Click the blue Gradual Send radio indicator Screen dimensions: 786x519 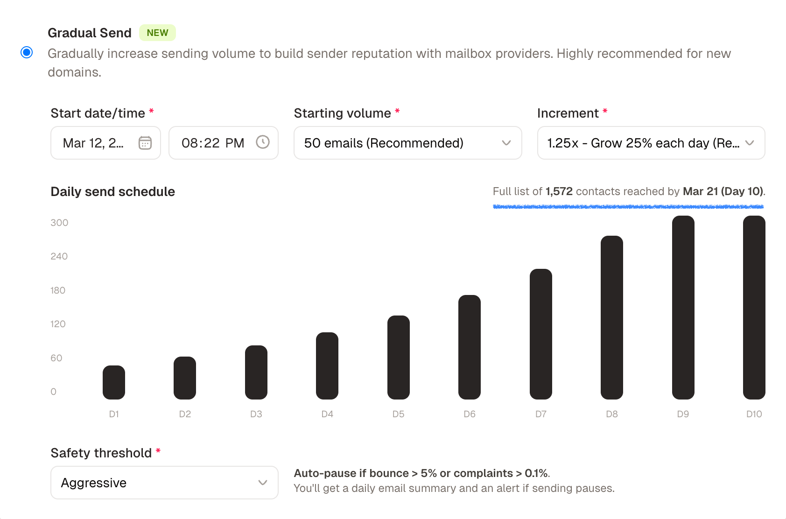pos(27,53)
